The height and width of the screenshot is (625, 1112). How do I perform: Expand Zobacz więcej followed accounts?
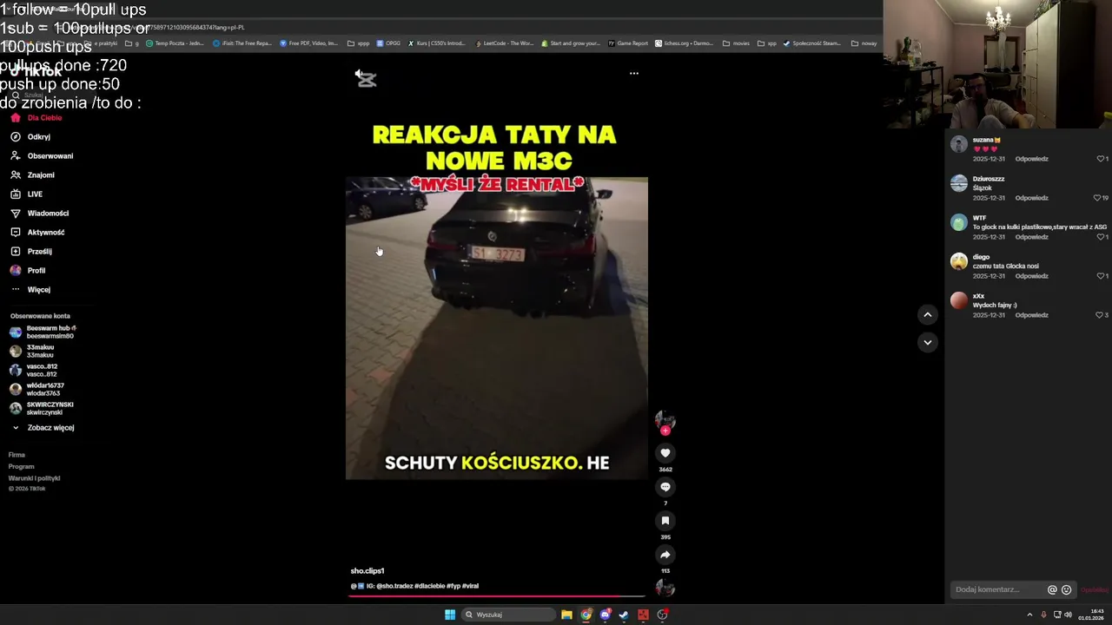click(x=43, y=428)
